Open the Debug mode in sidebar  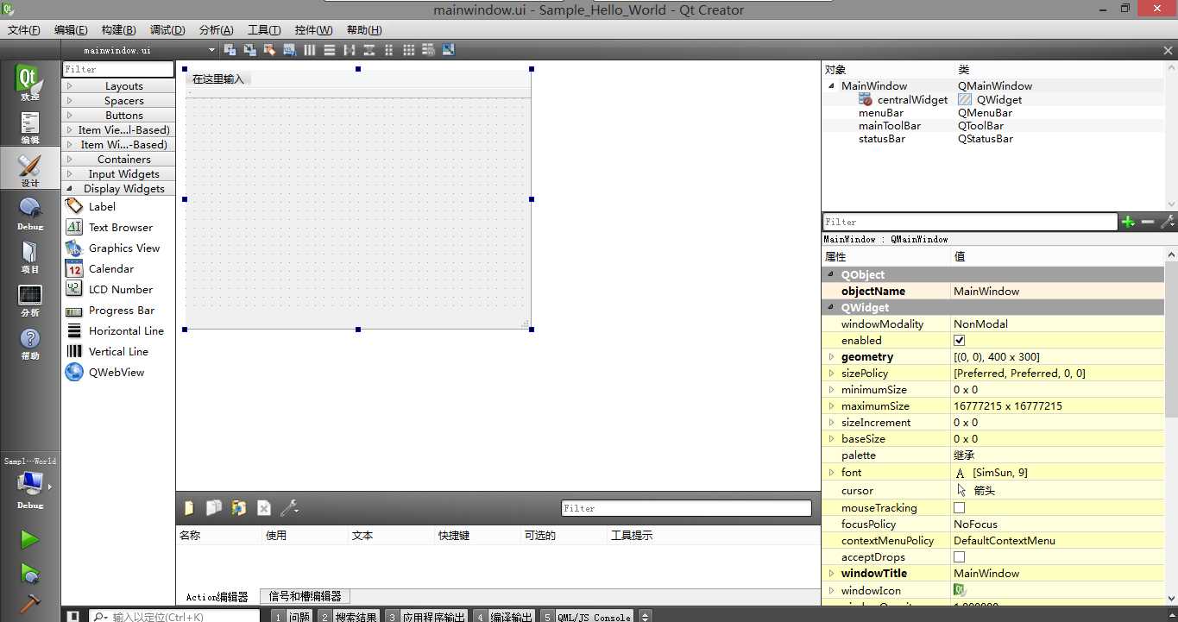[30, 214]
